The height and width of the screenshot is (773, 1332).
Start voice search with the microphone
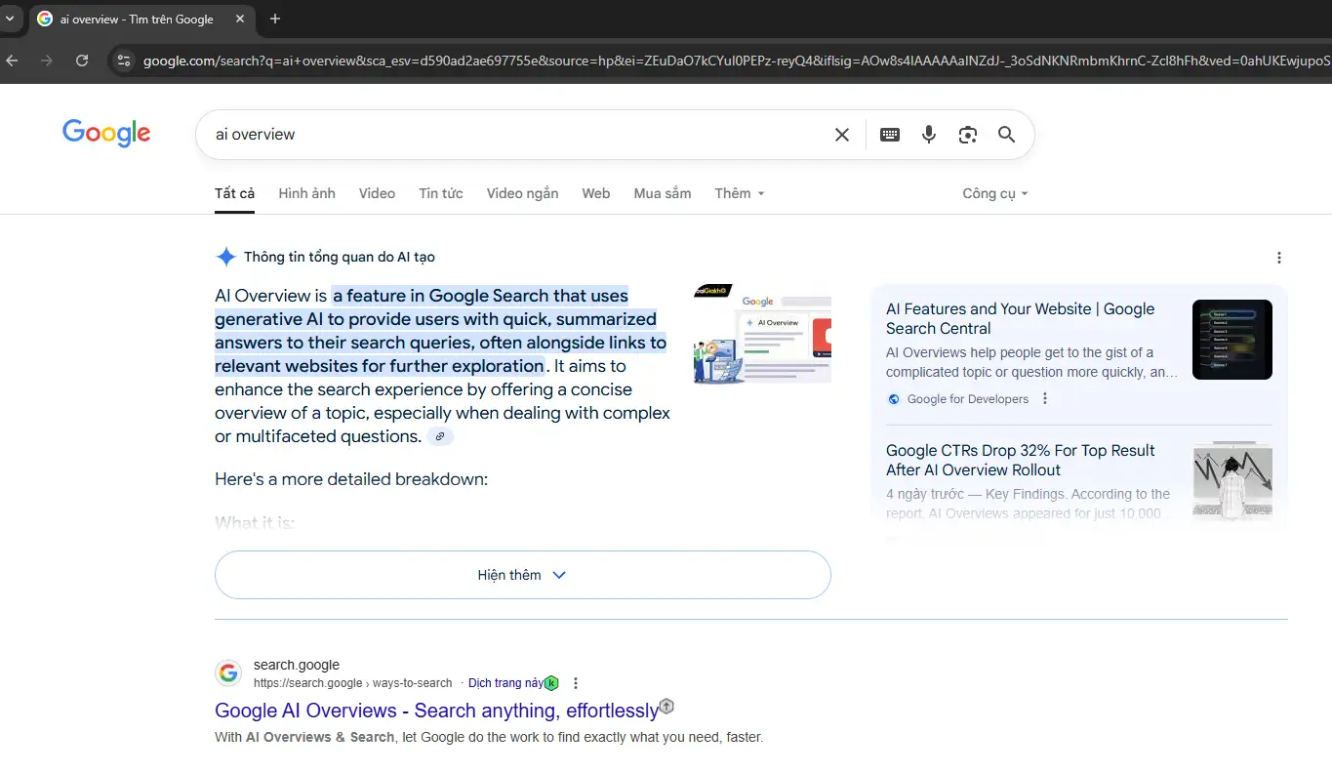click(929, 135)
